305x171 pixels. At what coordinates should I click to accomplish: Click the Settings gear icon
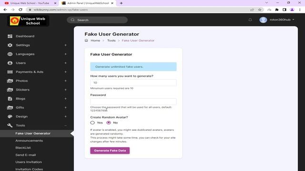pos(10,45)
